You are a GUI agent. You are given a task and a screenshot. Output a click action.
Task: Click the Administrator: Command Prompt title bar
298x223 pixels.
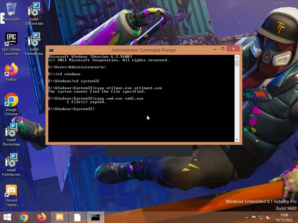[144, 50]
